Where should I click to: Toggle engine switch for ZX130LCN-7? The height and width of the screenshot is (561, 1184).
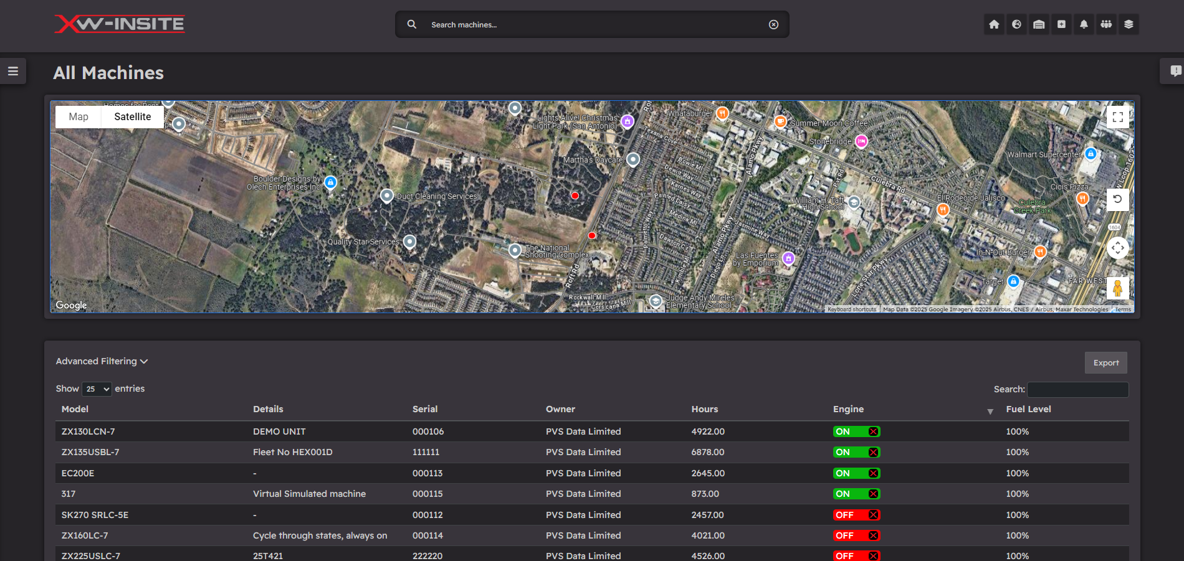pyautogui.click(x=856, y=431)
